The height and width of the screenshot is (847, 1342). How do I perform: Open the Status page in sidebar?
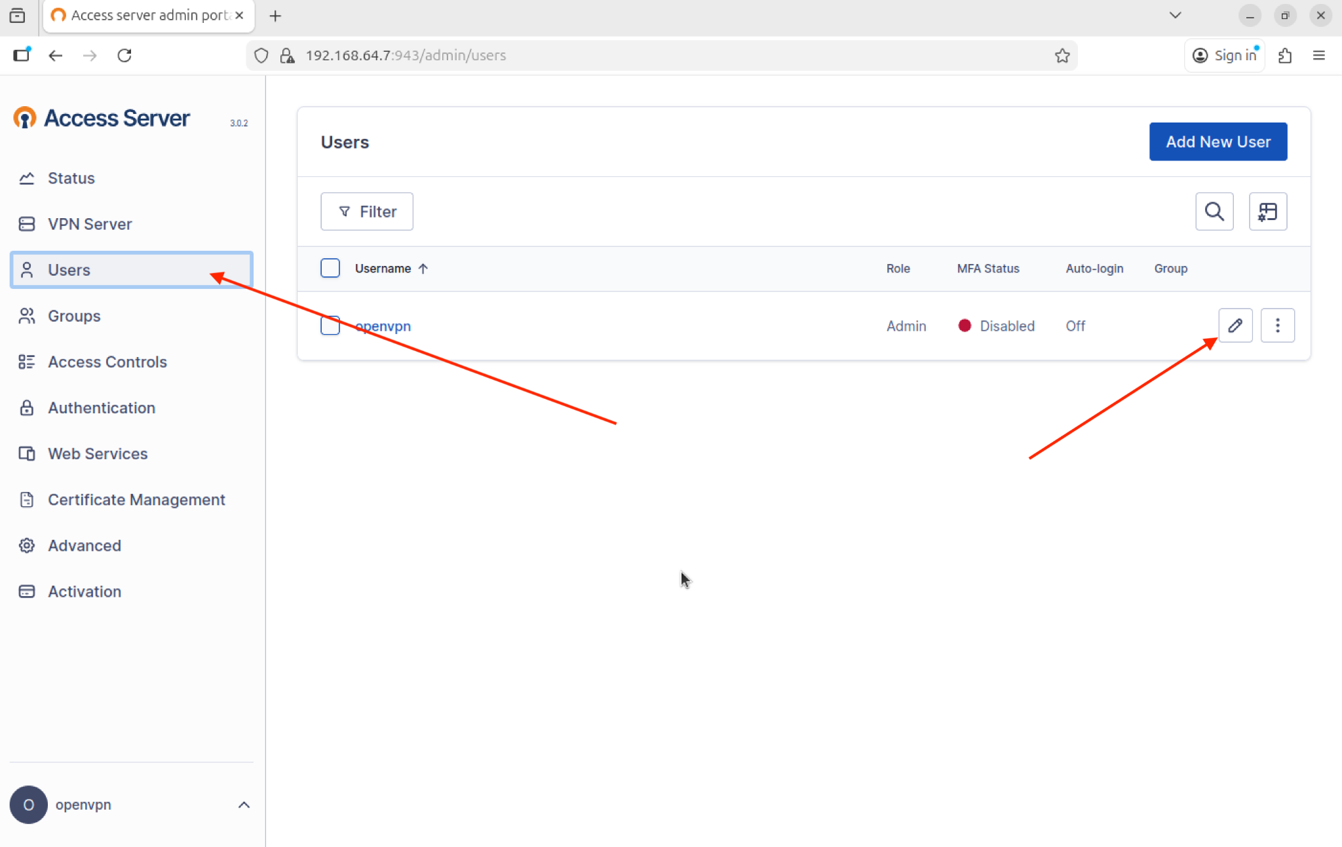click(x=131, y=178)
